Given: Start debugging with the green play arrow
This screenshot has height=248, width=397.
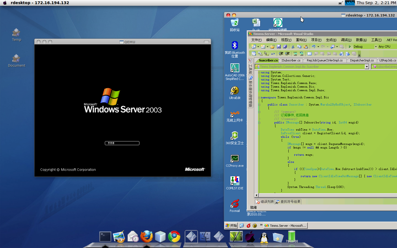Looking at the screenshot, I should click(350, 47).
